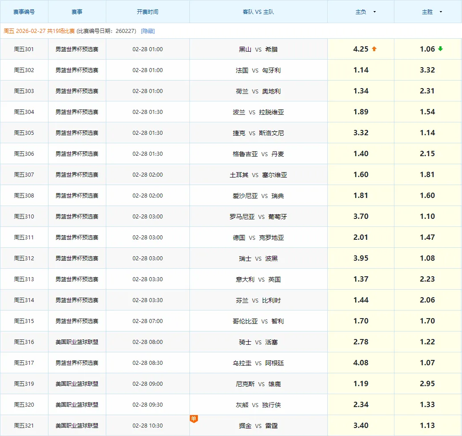This screenshot has height=436, width=462.
Task: Select 主负 odds 2.78 for 骑士 vs 活塞
Action: pyautogui.click(x=361, y=342)
